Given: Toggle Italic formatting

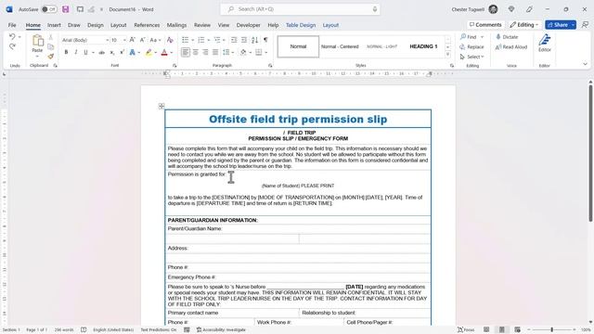Looking at the screenshot, I should point(76,52).
